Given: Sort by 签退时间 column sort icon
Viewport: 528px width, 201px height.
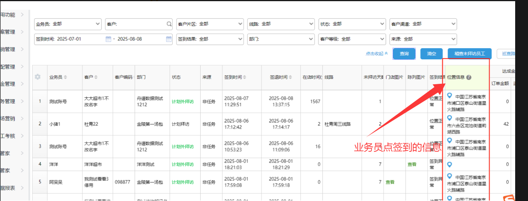Looking at the screenshot, I should [x=291, y=77].
